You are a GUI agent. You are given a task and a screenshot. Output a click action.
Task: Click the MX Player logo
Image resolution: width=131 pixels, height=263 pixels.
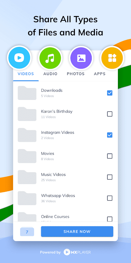[x=77, y=252]
